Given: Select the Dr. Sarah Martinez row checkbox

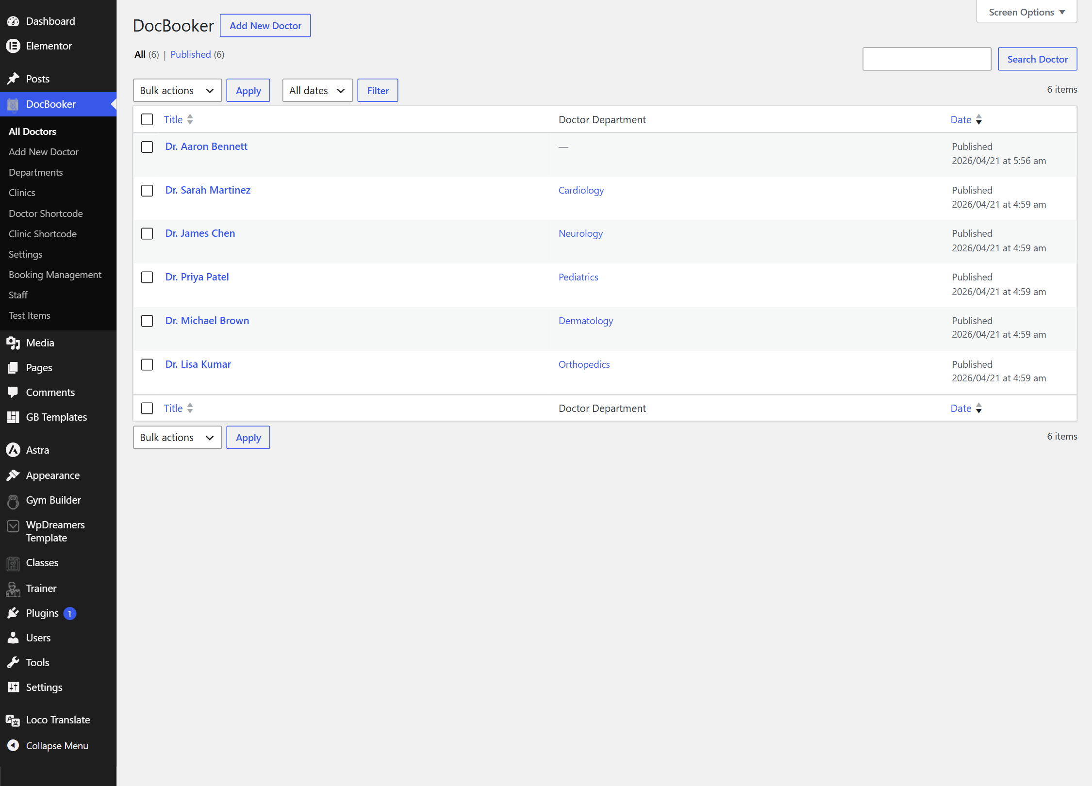Looking at the screenshot, I should click(147, 191).
